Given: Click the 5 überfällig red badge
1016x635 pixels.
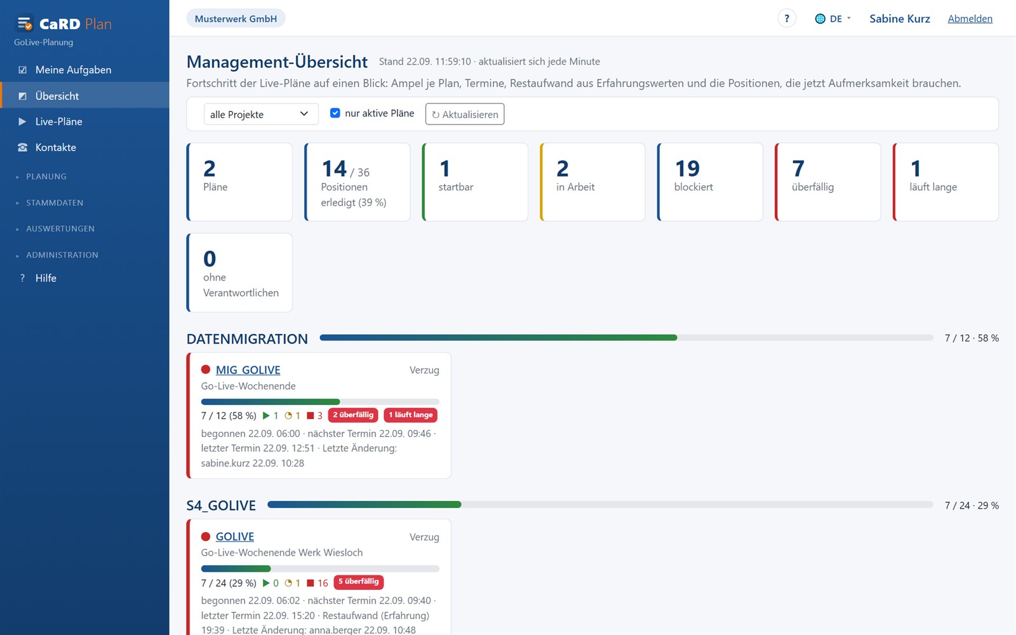Looking at the screenshot, I should [358, 582].
